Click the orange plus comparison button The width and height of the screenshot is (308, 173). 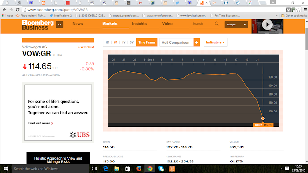197,42
